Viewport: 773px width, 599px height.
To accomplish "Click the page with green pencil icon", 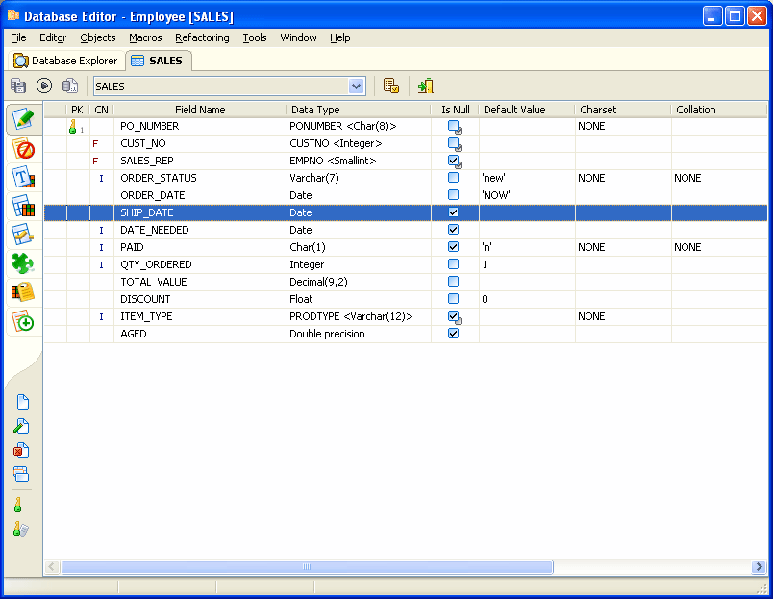I will click(x=21, y=426).
